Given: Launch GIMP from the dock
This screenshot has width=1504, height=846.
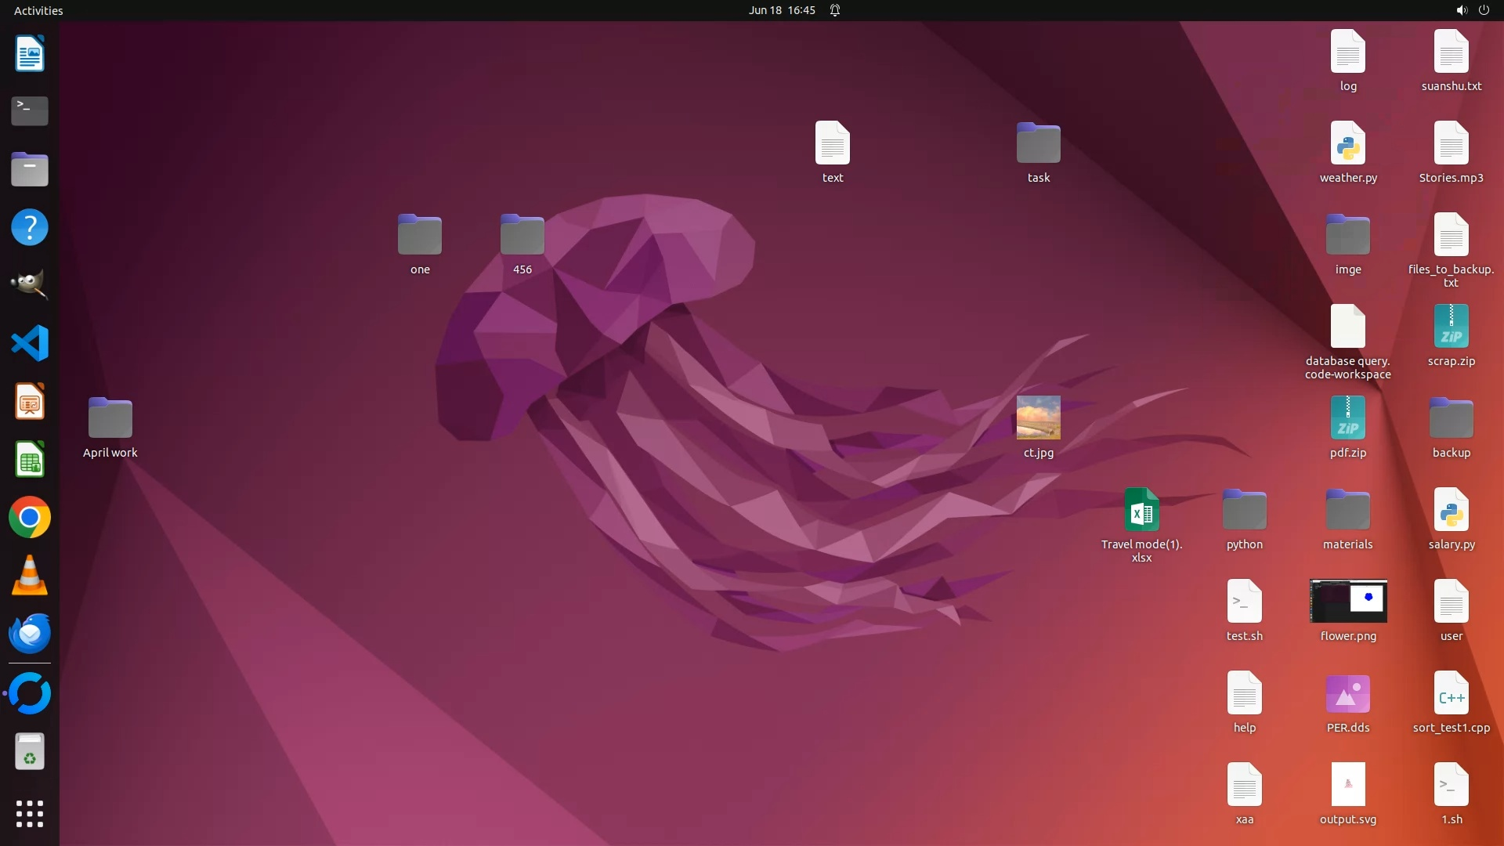Looking at the screenshot, I should pyautogui.click(x=30, y=285).
